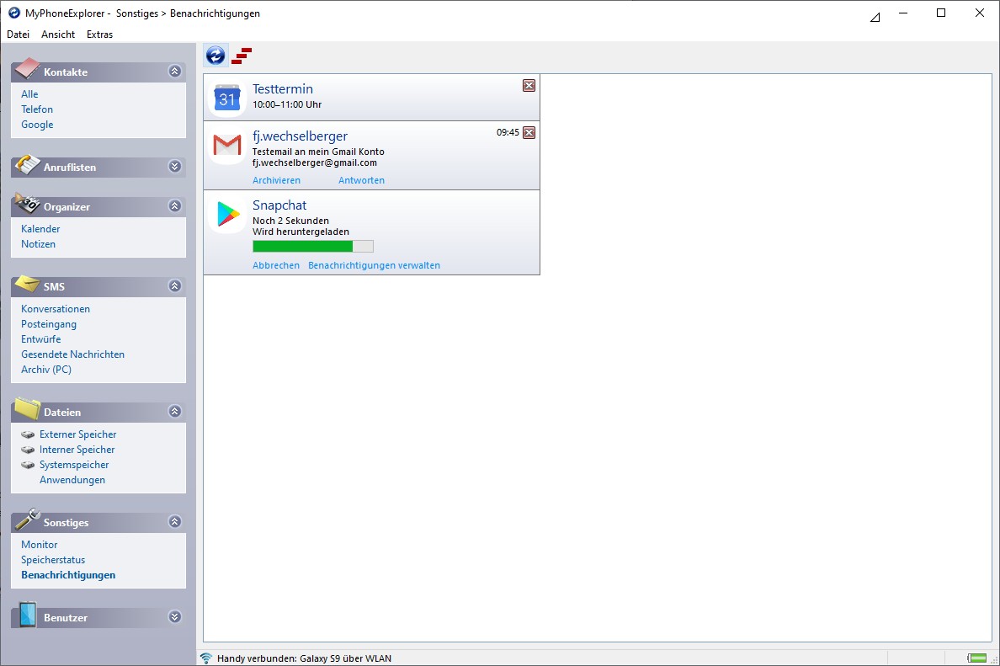Click the triangle icon in the title bar

click(875, 17)
